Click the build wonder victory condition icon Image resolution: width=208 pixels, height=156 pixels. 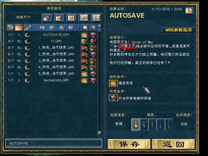click(x=113, y=83)
